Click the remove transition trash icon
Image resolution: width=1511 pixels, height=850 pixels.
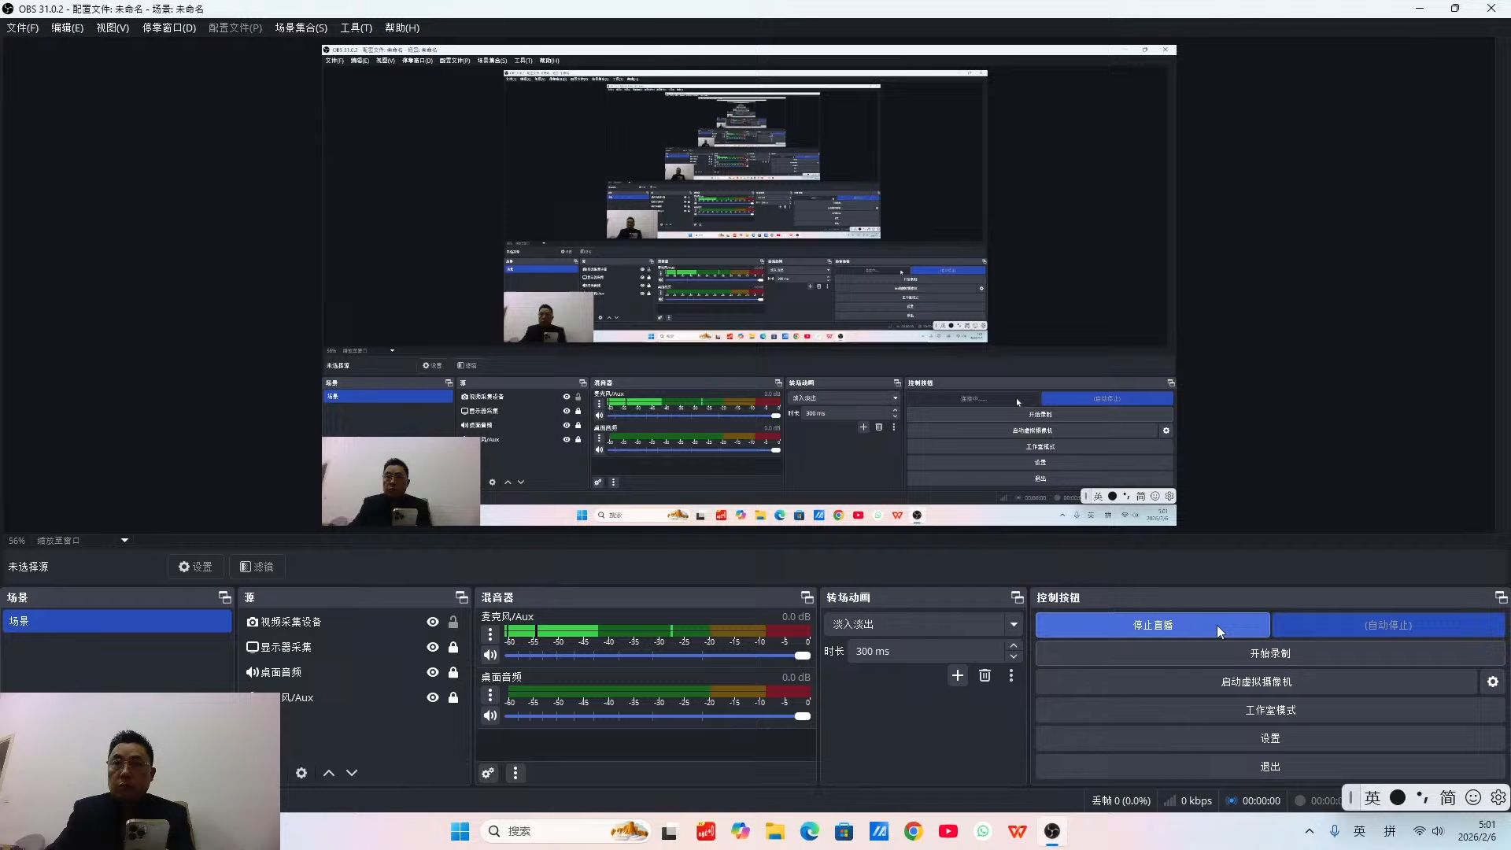pos(985,675)
